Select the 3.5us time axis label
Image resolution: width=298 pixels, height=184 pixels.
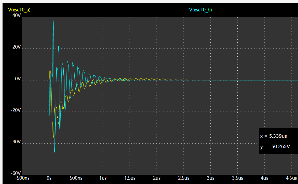tap(238, 178)
